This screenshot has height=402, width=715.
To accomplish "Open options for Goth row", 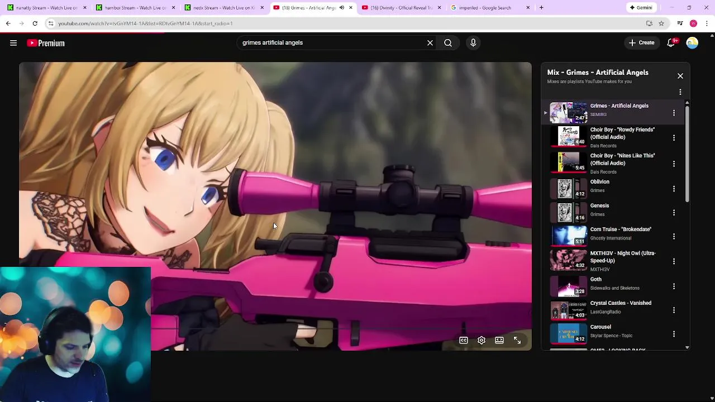I will click(x=674, y=286).
